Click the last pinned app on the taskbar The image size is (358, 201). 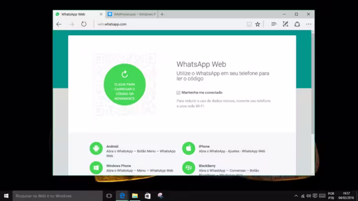point(160,196)
